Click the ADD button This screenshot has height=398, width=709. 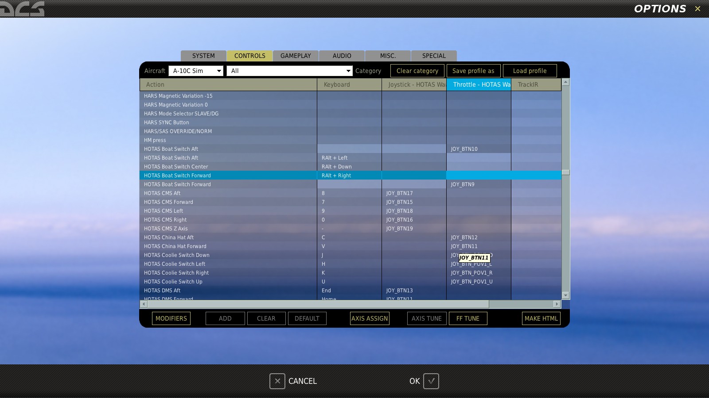coord(225,318)
